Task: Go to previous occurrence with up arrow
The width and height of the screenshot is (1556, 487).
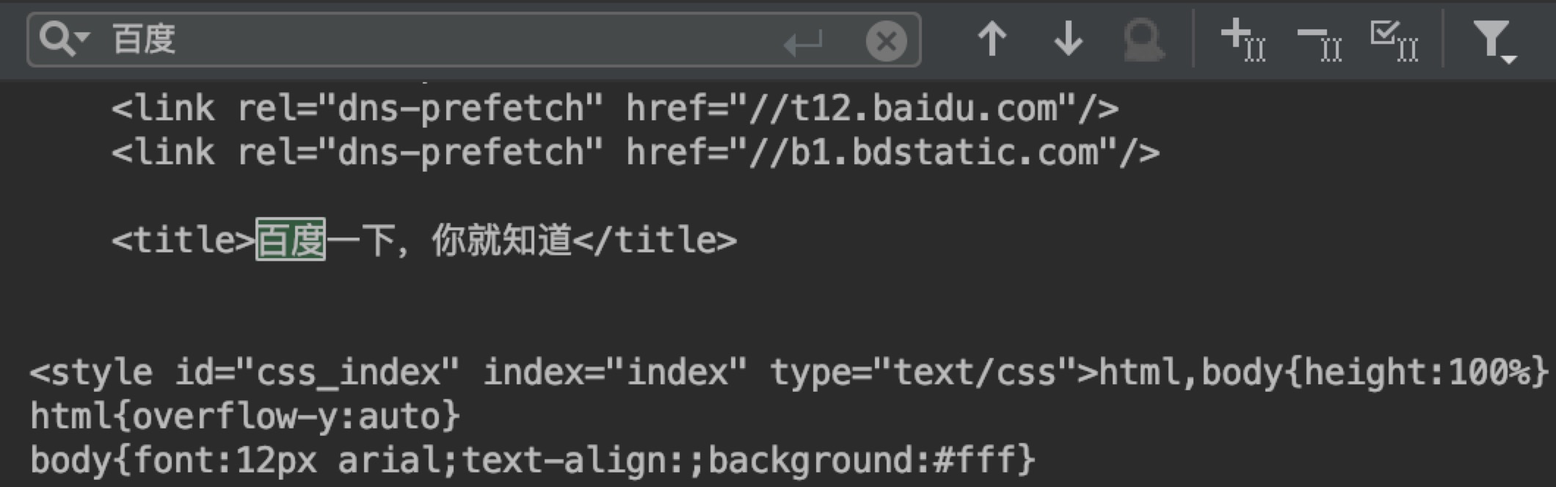Action: [992, 40]
